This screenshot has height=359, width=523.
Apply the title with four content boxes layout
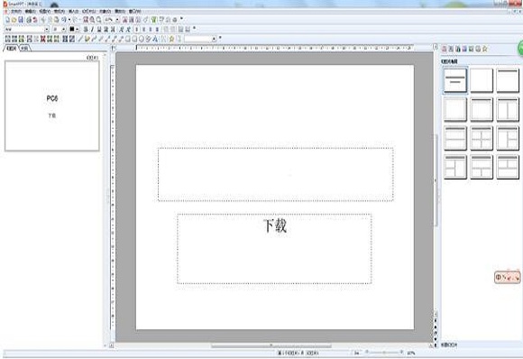coord(482,138)
